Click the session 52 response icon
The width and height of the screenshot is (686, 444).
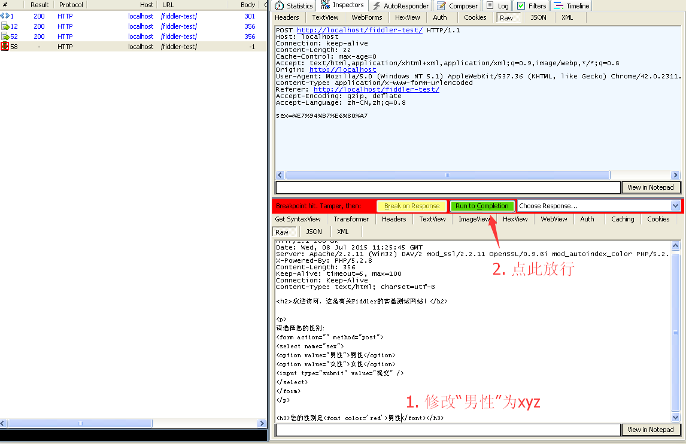5,37
